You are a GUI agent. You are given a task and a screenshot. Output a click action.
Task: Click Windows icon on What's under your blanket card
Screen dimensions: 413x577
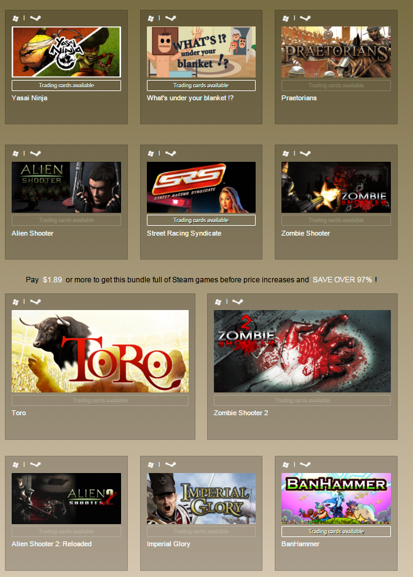151,18
